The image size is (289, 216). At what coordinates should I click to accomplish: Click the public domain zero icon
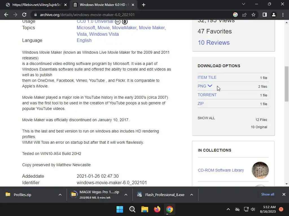(125, 22)
